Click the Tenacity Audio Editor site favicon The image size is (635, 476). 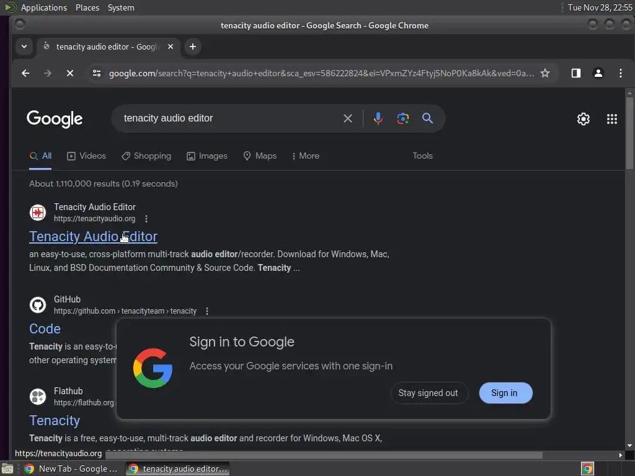pyautogui.click(x=38, y=213)
